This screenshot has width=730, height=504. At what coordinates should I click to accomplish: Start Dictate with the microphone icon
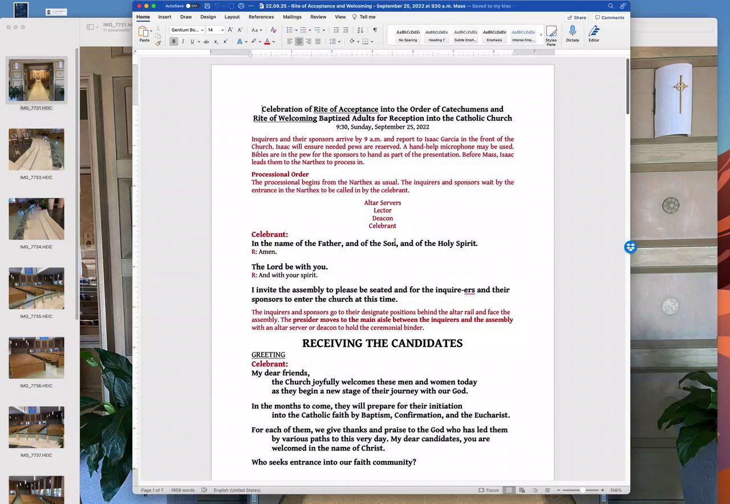(573, 34)
